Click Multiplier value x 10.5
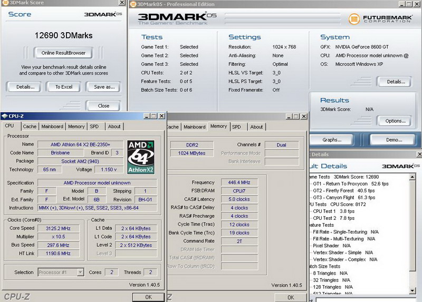 (58, 237)
